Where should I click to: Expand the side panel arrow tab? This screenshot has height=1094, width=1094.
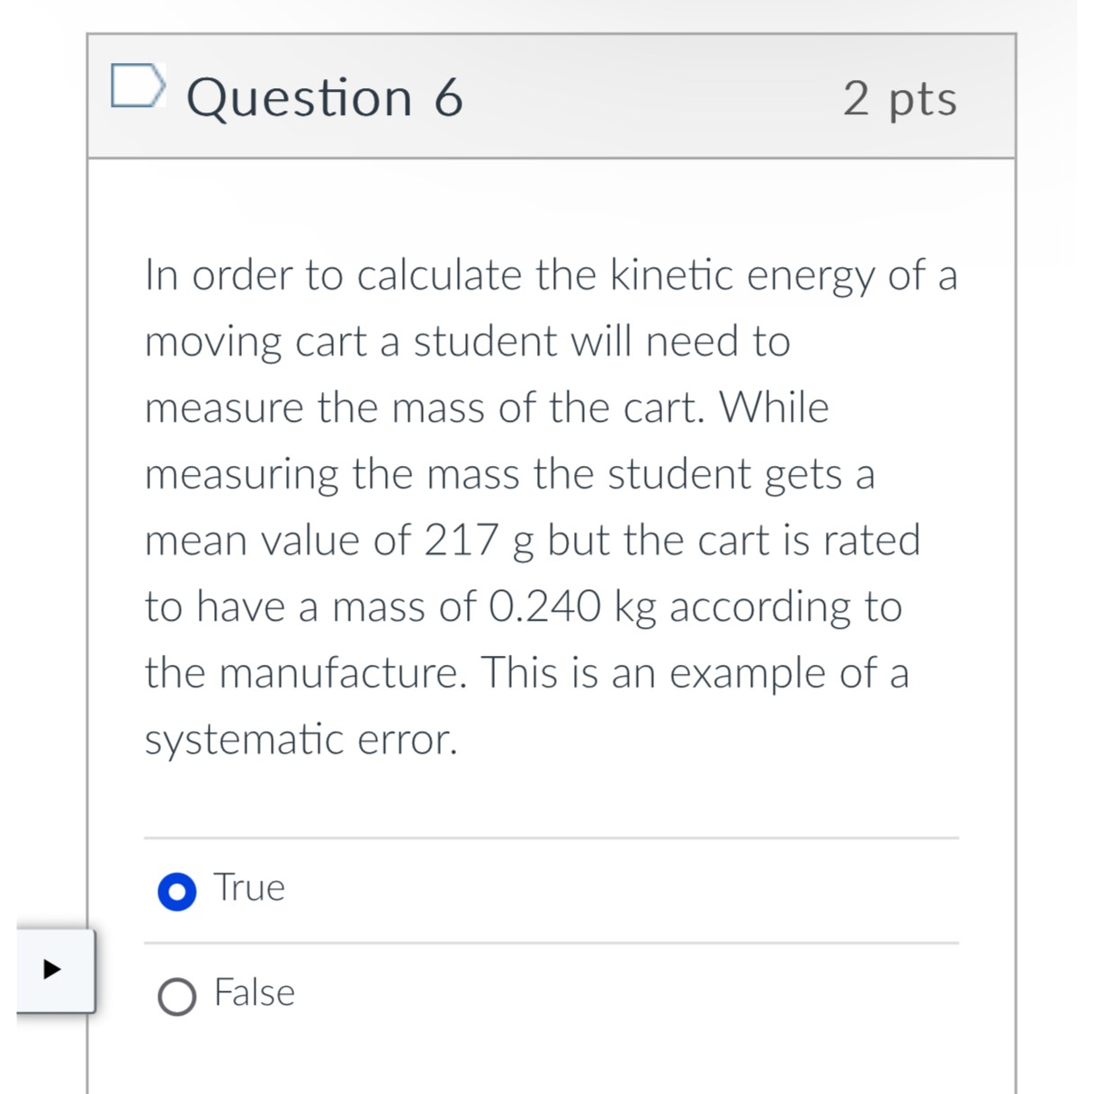(56, 971)
